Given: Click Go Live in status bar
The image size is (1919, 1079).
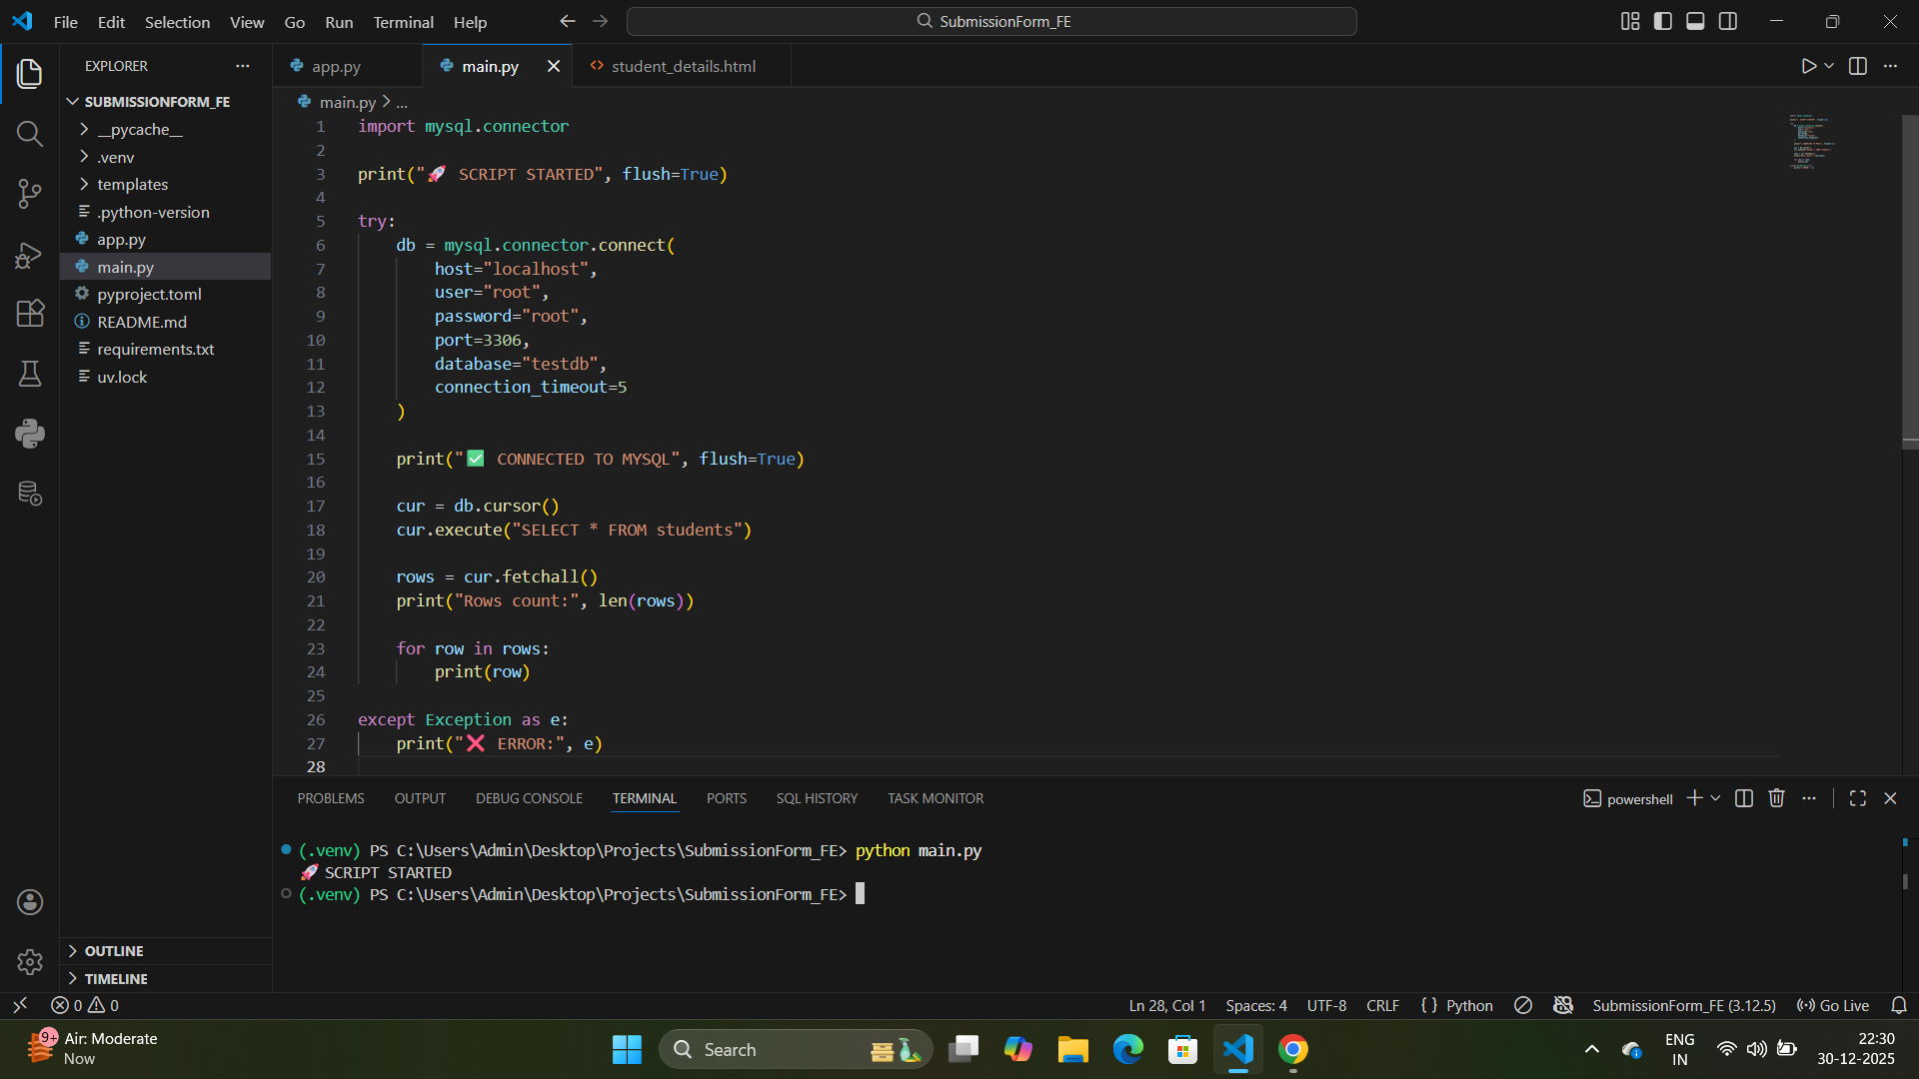Looking at the screenshot, I should (x=1833, y=1005).
